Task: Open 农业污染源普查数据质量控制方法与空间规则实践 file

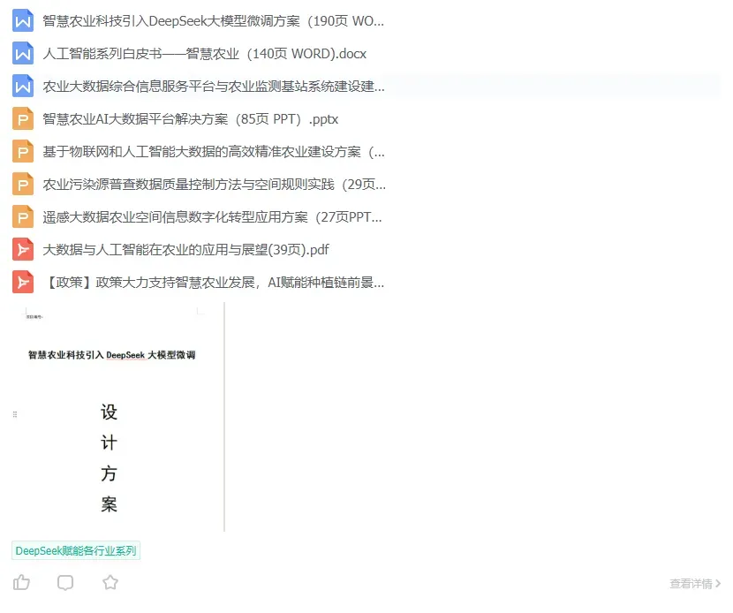Action: pos(214,185)
